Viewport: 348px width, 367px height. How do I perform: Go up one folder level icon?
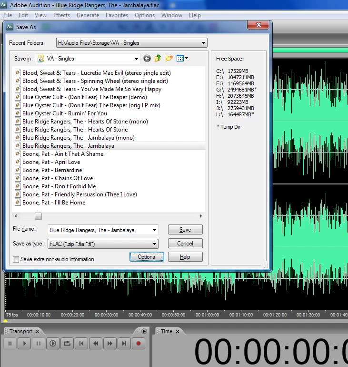tap(158, 58)
